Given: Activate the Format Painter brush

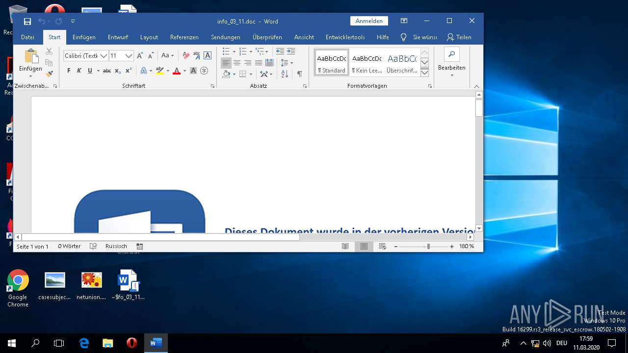Looking at the screenshot, I should point(49,74).
